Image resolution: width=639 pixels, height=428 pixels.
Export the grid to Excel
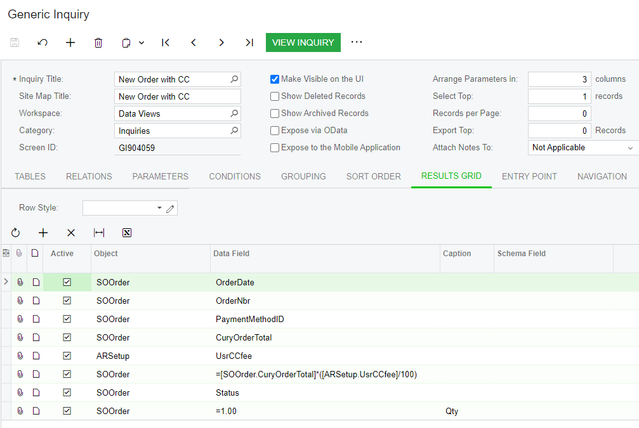point(127,233)
